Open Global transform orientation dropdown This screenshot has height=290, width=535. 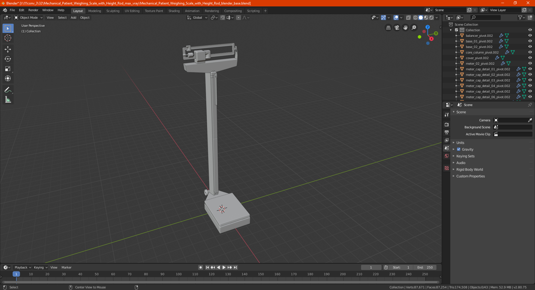tap(197, 18)
